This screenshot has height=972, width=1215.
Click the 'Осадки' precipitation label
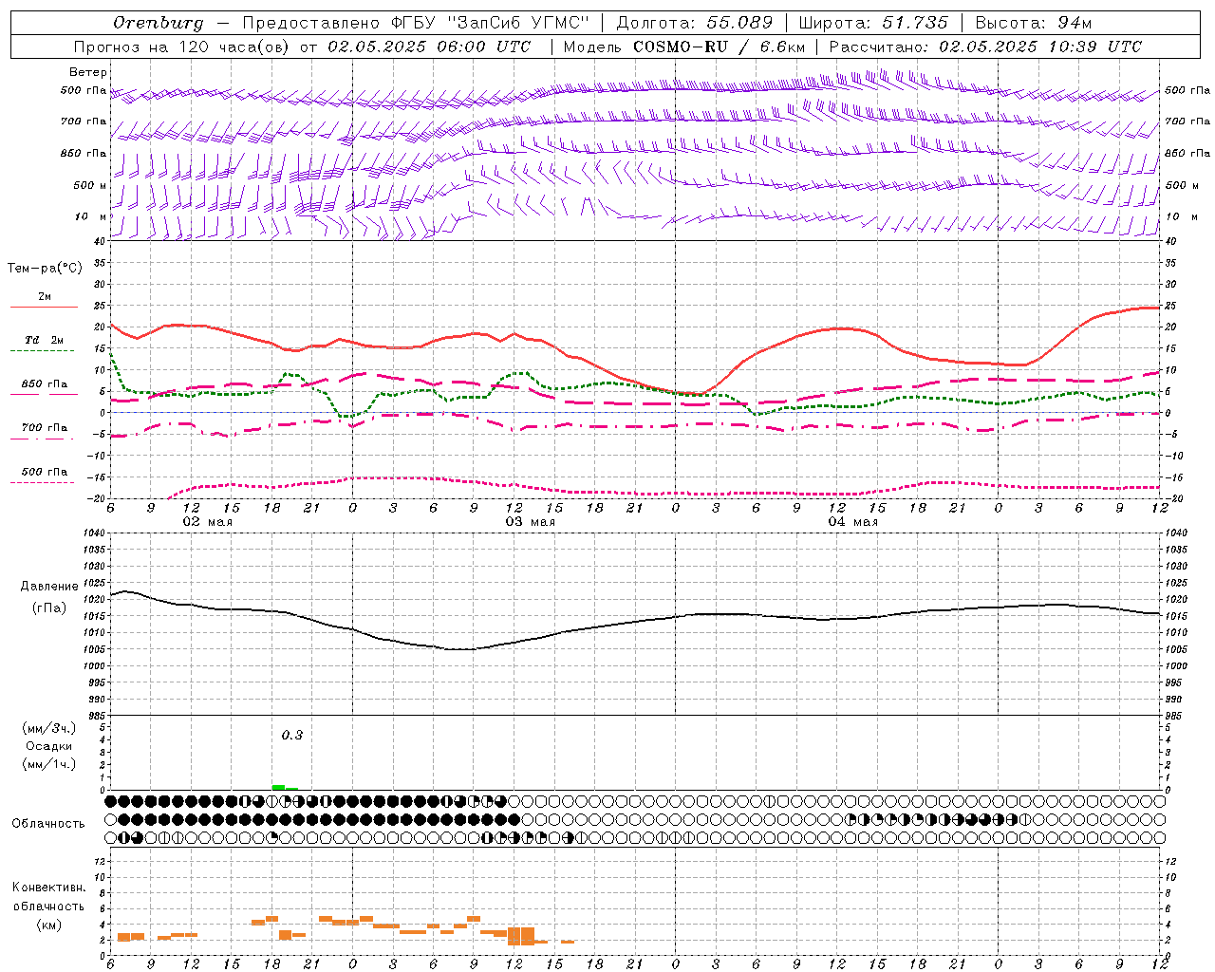[49, 746]
